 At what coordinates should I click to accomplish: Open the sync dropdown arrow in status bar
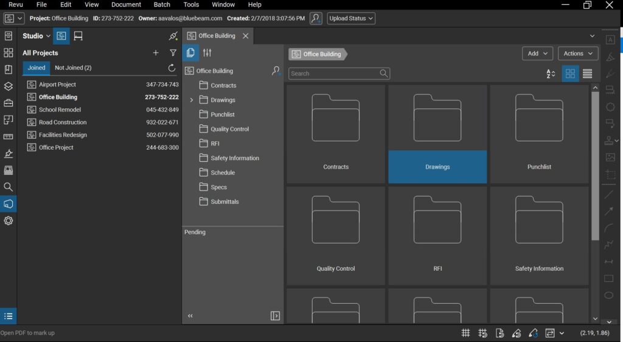click(x=562, y=333)
